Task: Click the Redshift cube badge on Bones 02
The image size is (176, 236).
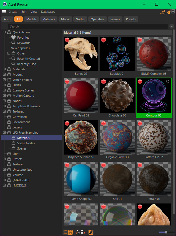Action: coord(67,40)
